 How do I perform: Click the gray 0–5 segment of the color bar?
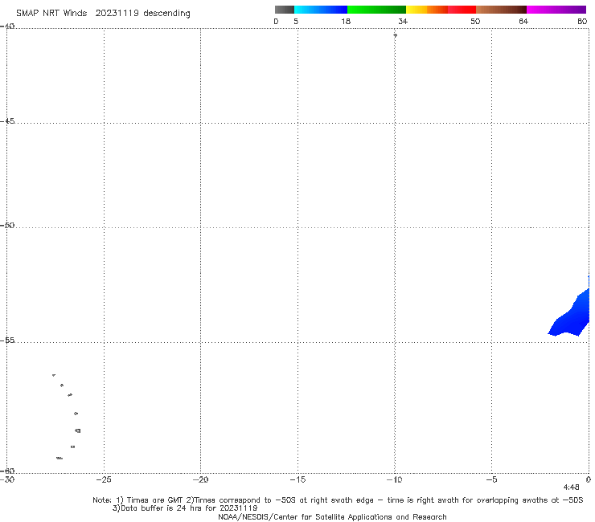tap(284, 10)
